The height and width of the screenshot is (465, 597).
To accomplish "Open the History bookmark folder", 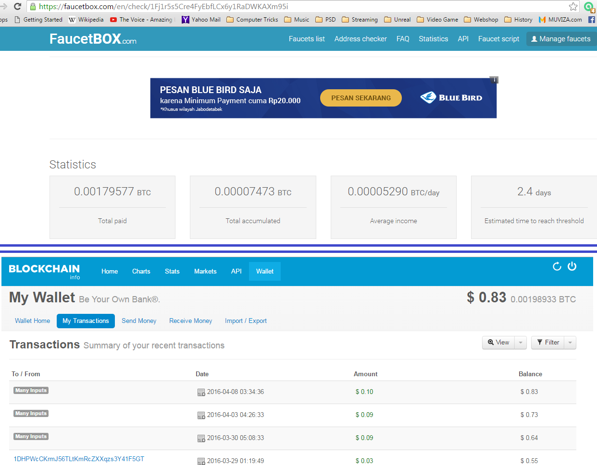I will [x=518, y=20].
